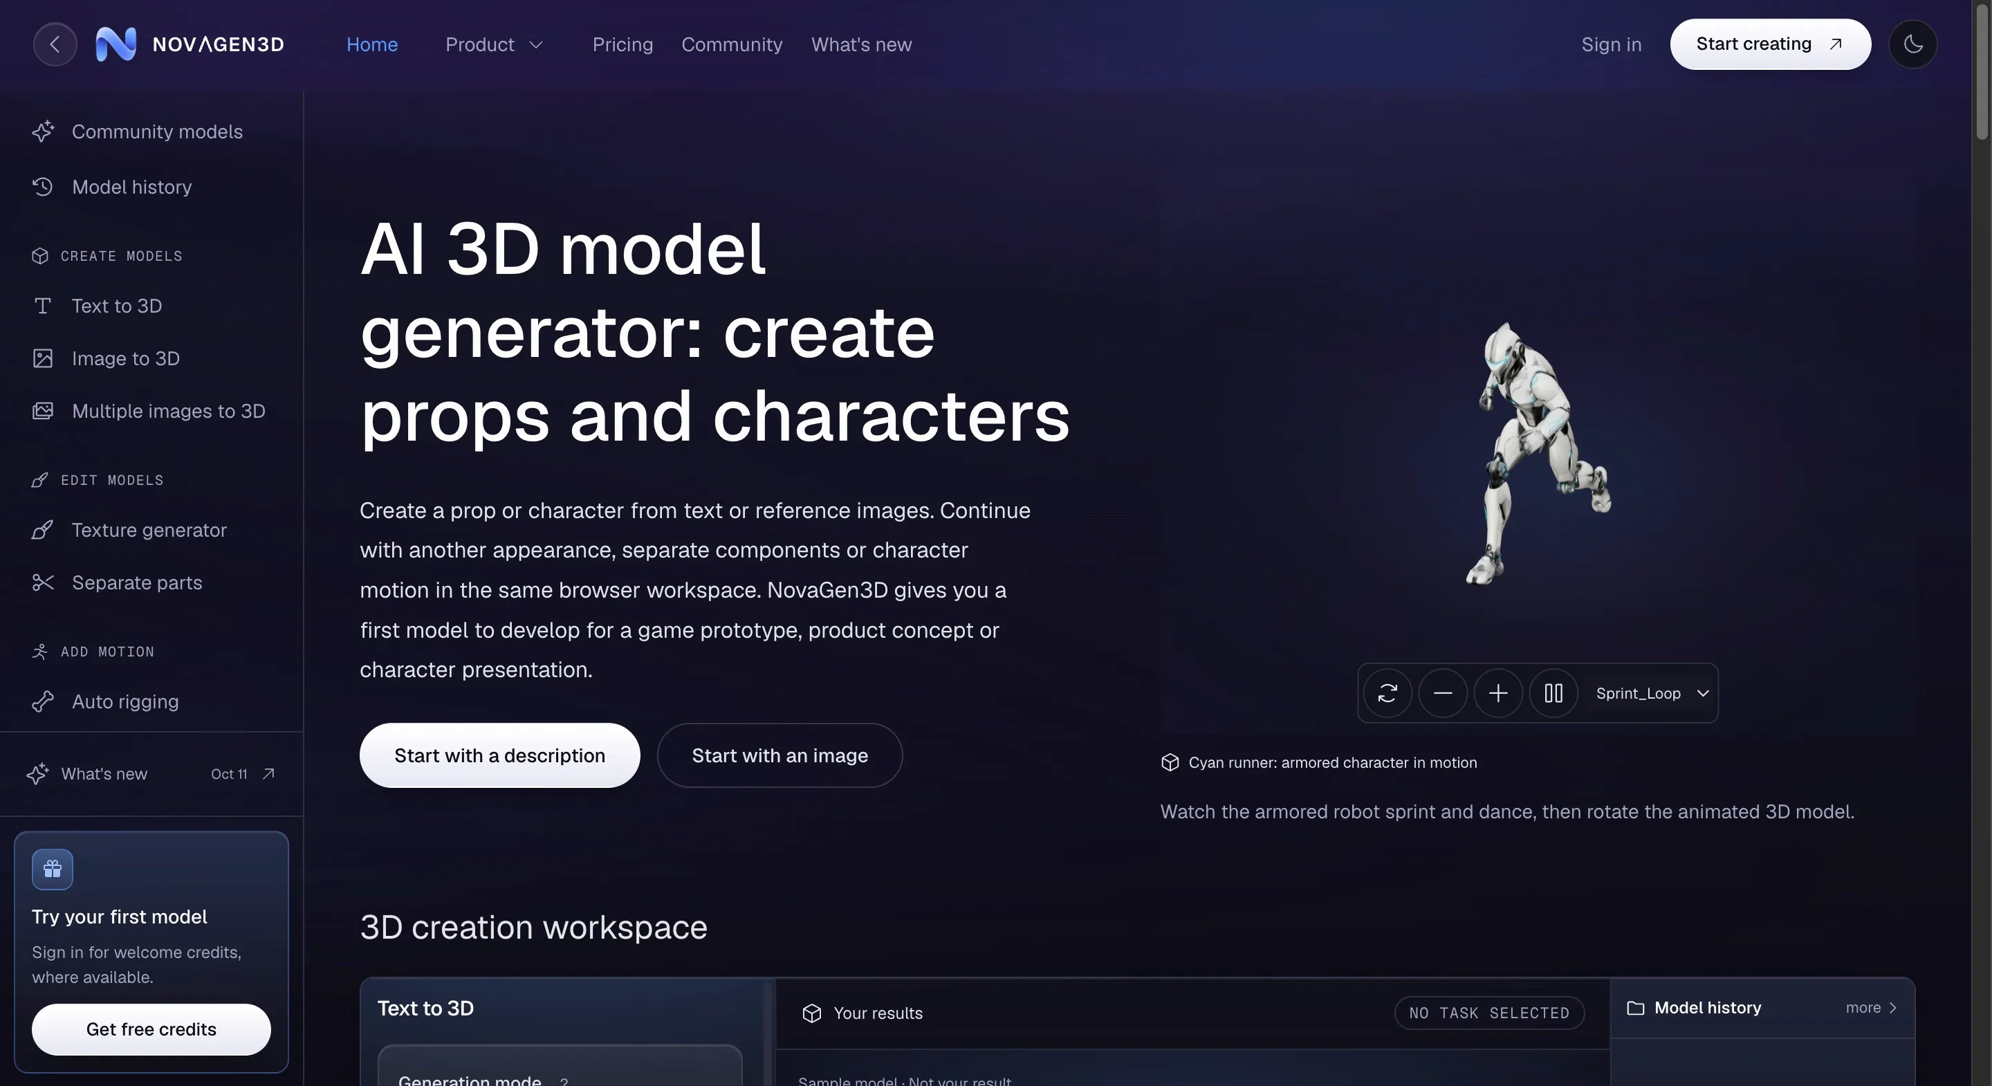Open the Sprint_Loop animation dropdown
Image resolution: width=1992 pixels, height=1086 pixels.
(1652, 692)
